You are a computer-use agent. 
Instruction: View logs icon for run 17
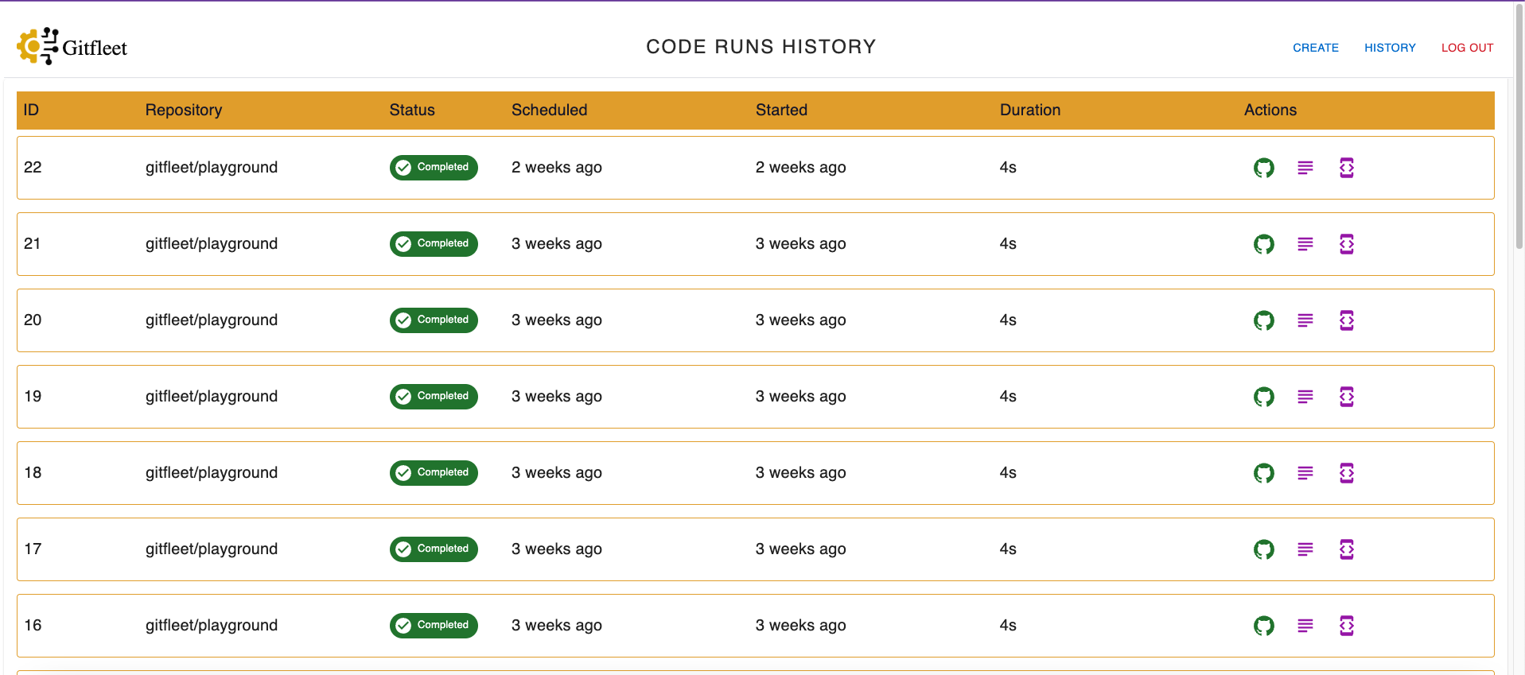point(1305,549)
